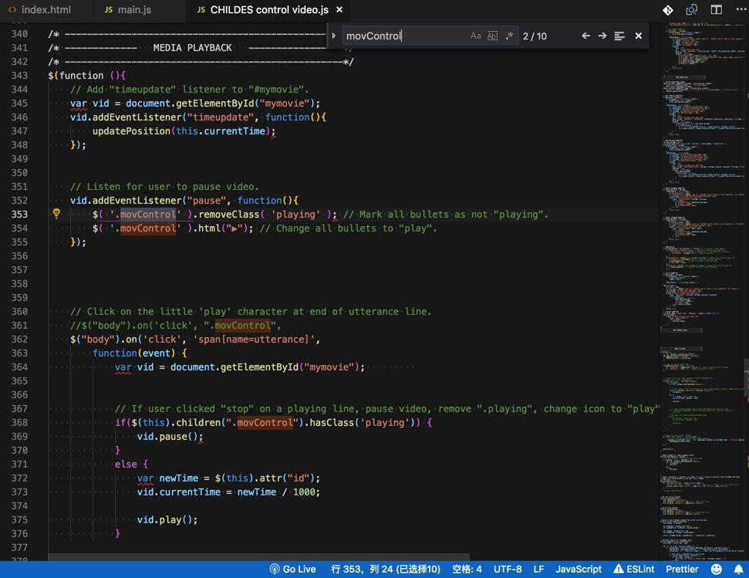Viewport: 749px width, 578px height.
Task: Click the lightbulb quick-fix icon
Action: pos(56,215)
